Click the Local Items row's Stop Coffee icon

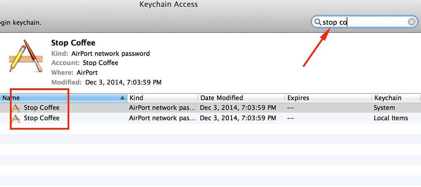[16, 118]
